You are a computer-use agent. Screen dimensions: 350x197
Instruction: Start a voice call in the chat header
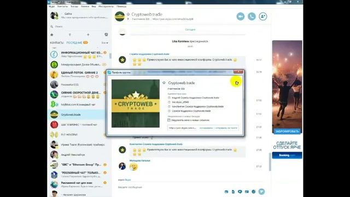[x=252, y=16]
